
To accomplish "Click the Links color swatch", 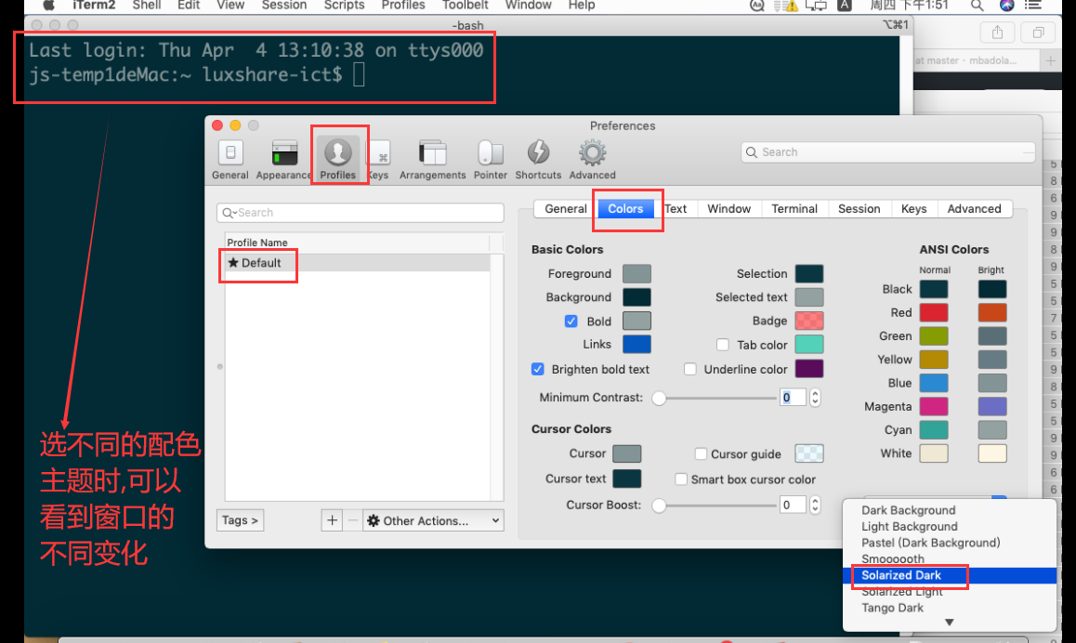I will 636,344.
